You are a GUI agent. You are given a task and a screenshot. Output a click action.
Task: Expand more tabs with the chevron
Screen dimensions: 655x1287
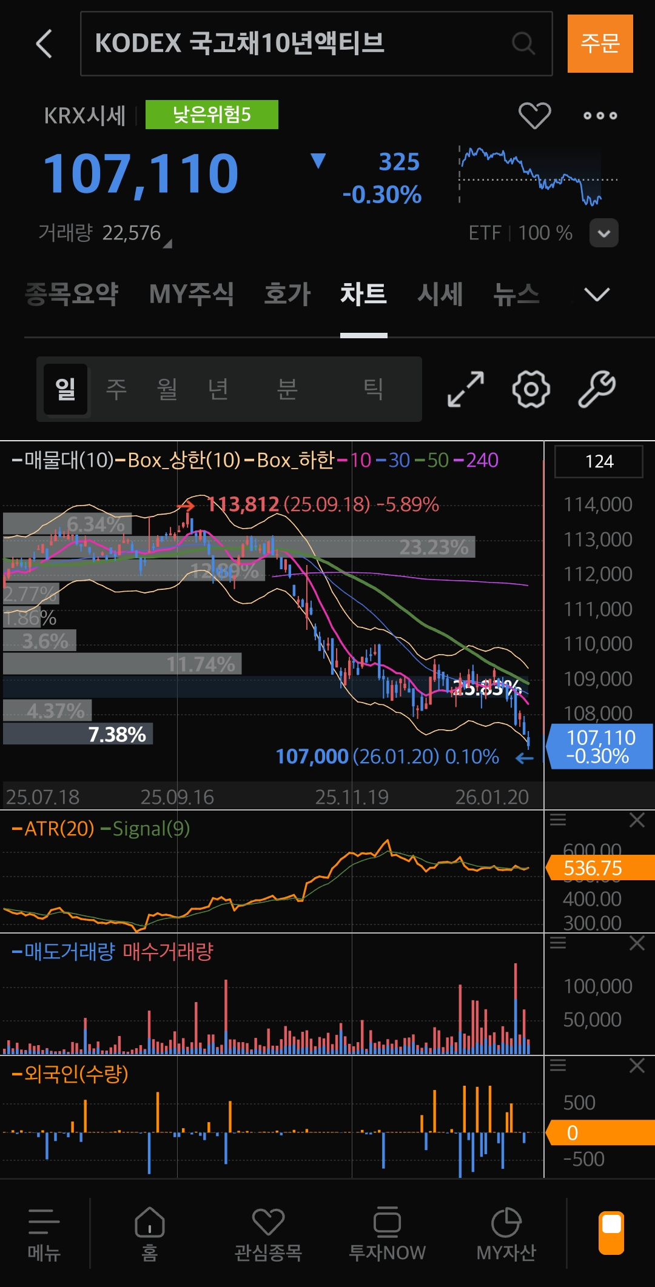tap(597, 295)
